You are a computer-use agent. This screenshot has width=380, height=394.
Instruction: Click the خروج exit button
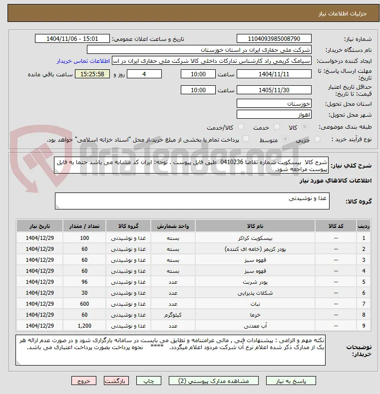click(x=84, y=381)
